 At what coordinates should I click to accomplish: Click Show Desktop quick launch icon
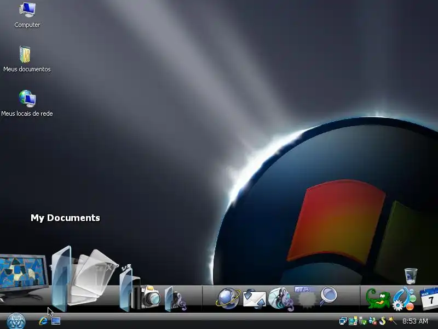click(56, 321)
